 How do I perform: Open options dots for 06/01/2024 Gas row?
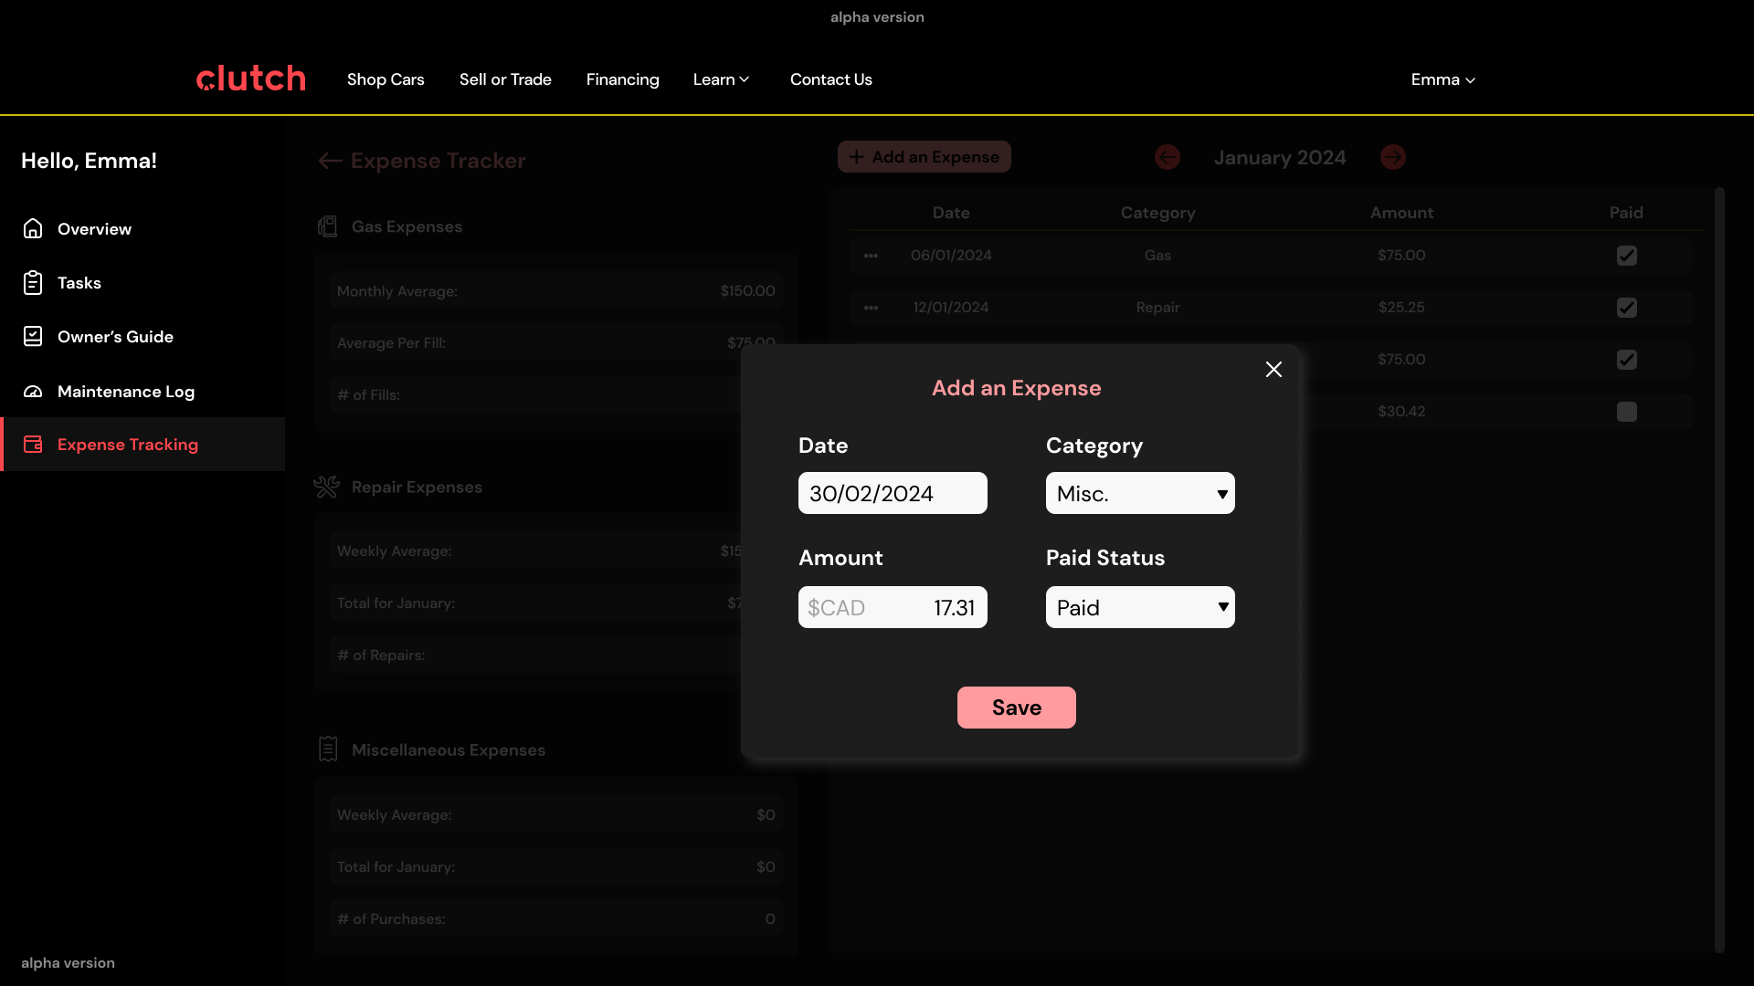871,256
